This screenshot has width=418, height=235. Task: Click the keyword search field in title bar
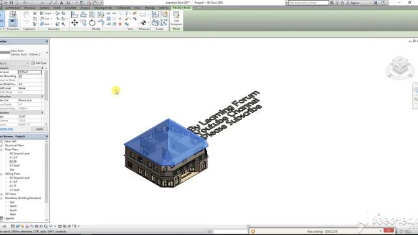(x=308, y=3)
